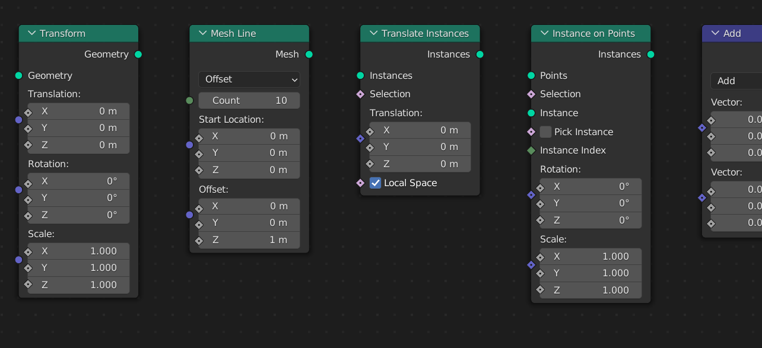The image size is (762, 348).
Task: Click Selection socket on Translate Instances node
Action: [x=360, y=94]
